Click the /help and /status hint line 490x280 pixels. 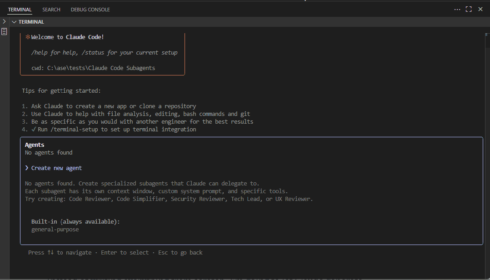105,53
